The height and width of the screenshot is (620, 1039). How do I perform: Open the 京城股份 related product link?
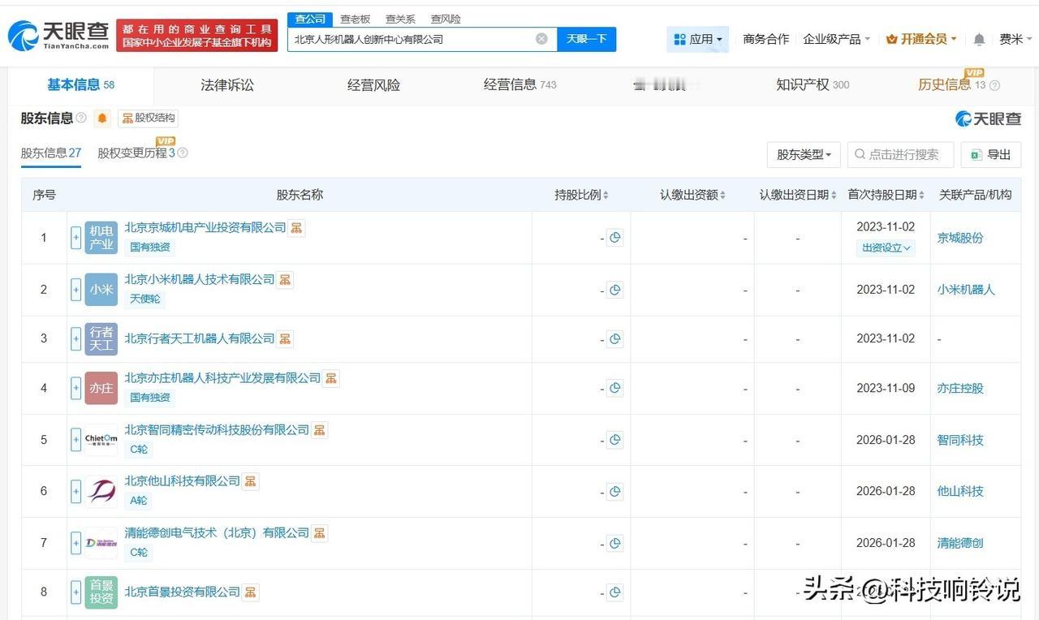960,238
